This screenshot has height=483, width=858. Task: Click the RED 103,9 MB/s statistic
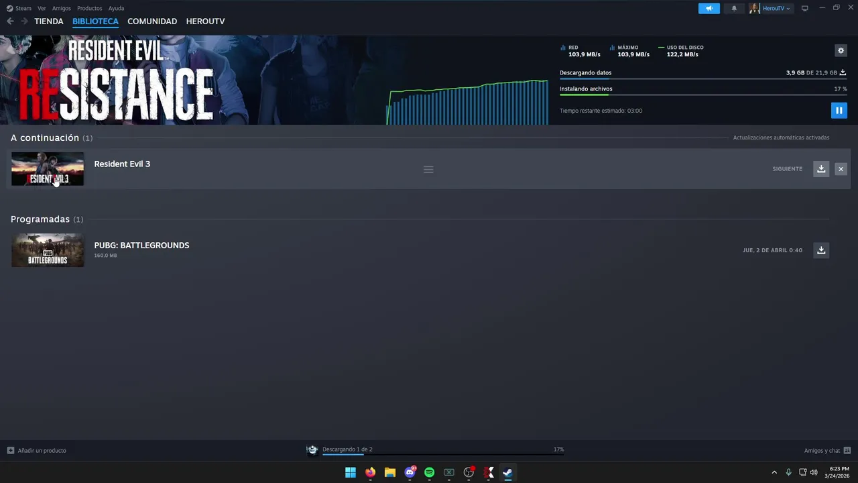580,51
